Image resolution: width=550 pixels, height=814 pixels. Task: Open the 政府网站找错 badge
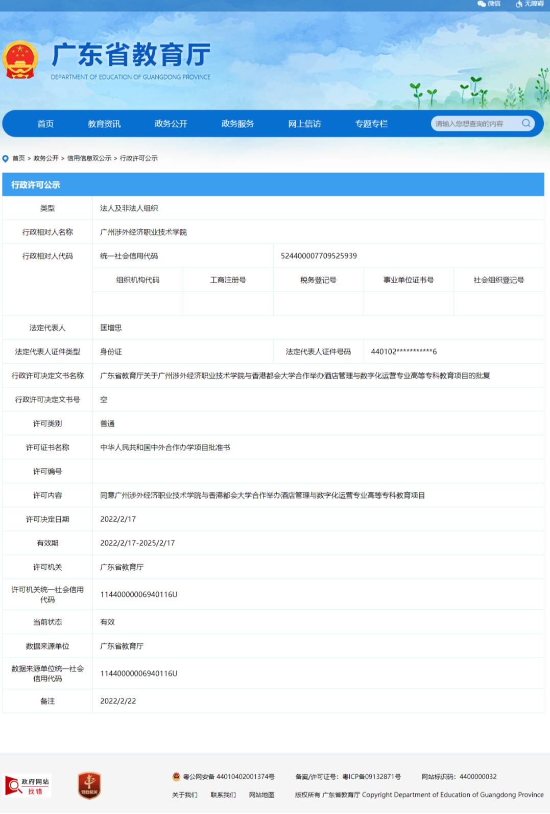pyautogui.click(x=28, y=786)
